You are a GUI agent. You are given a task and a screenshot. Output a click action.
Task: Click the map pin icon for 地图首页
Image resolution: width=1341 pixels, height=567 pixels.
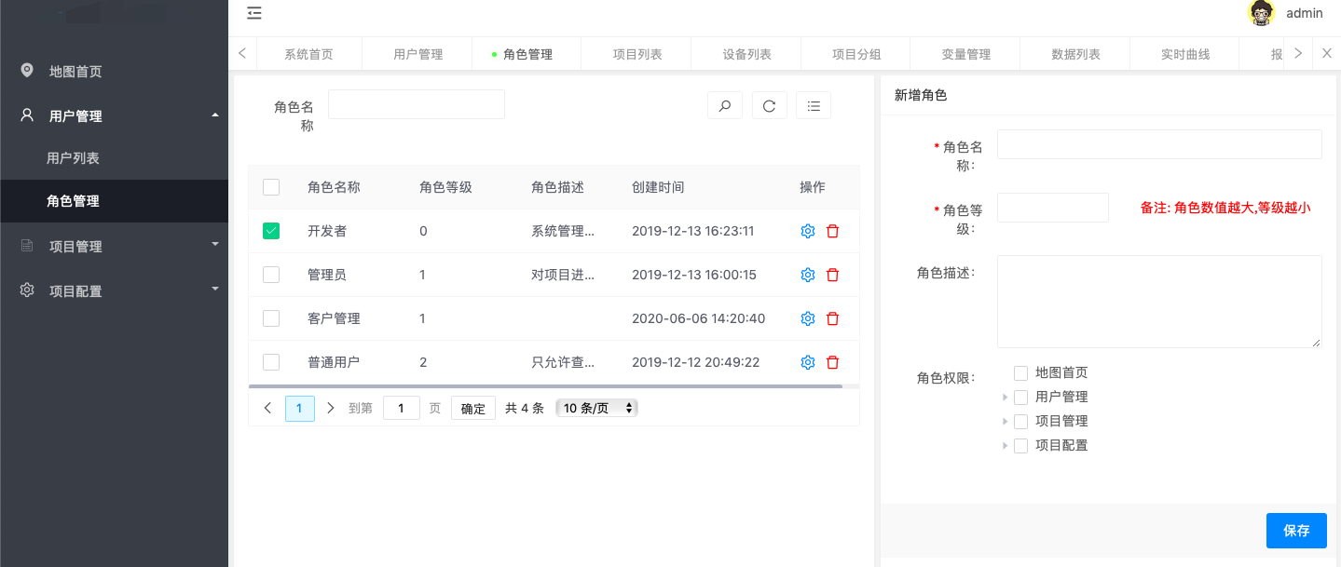(x=27, y=71)
